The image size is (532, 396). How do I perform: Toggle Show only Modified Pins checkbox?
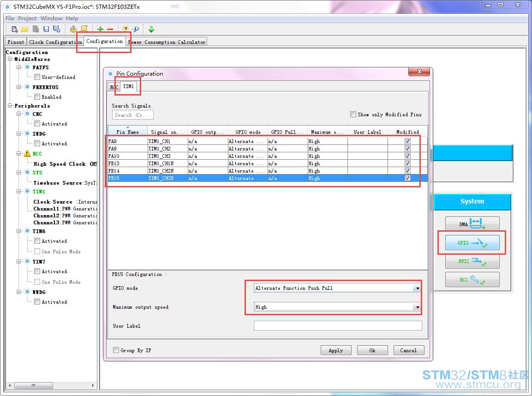[353, 114]
